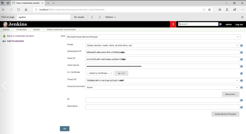Close the Find on page bar

[242, 17]
